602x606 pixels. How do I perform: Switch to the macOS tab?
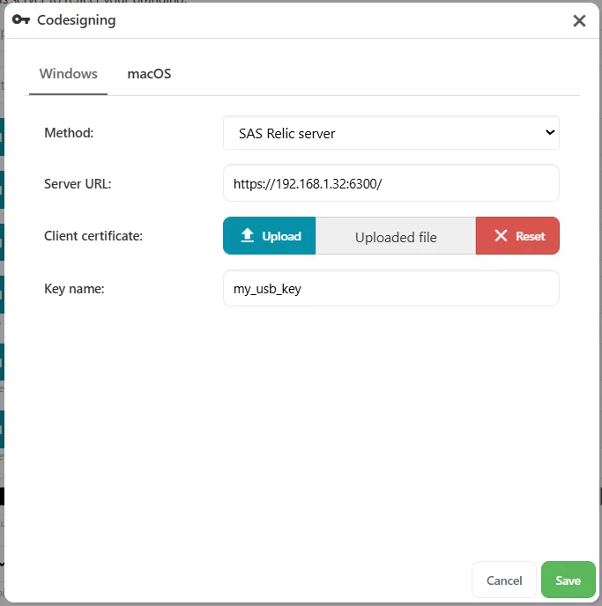coord(149,74)
